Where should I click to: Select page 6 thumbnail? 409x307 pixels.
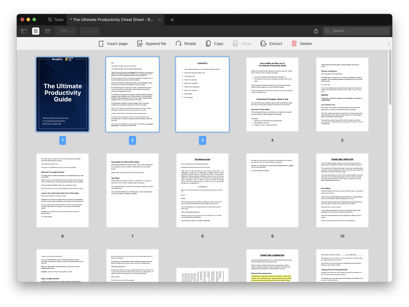pos(63,190)
